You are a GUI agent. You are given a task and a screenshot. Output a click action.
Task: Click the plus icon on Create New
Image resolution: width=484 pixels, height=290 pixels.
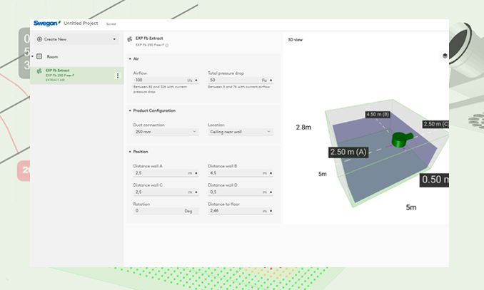click(x=39, y=39)
